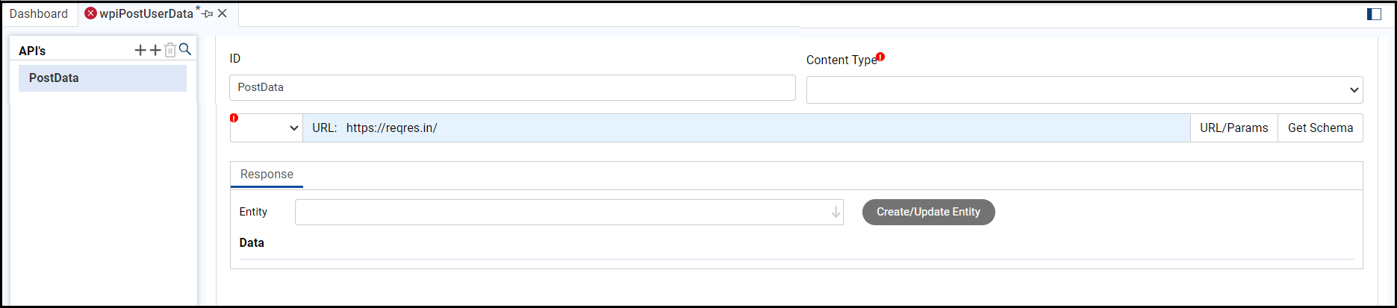Open the HTTP method dropdown
The width and height of the screenshot is (1397, 308).
coord(266,128)
